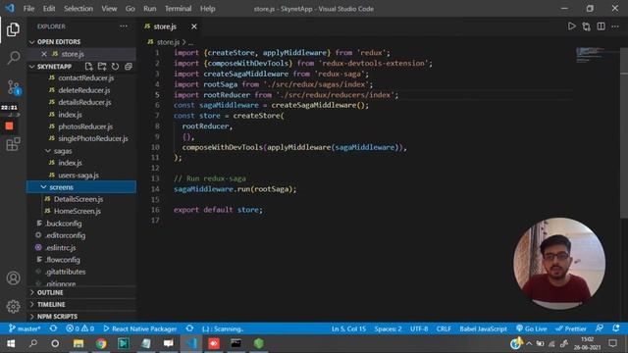Open Chrome from the taskbar
This screenshot has height=353, width=628.
pos(101,343)
